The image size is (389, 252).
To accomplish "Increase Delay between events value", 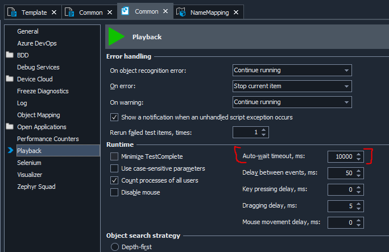I will [x=359, y=171].
